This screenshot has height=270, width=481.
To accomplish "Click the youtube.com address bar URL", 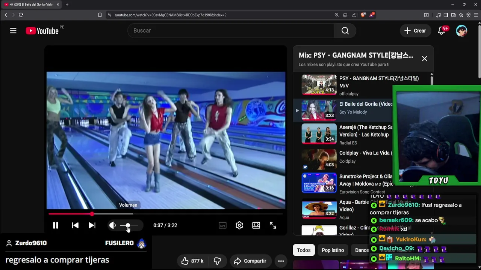I will click(x=171, y=15).
